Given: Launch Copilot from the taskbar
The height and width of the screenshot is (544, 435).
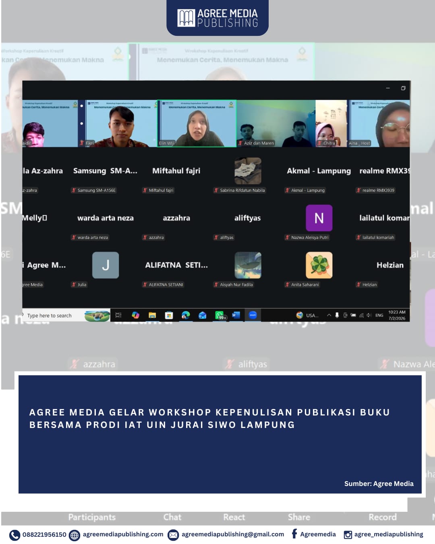Looking at the screenshot, I should (x=135, y=315).
